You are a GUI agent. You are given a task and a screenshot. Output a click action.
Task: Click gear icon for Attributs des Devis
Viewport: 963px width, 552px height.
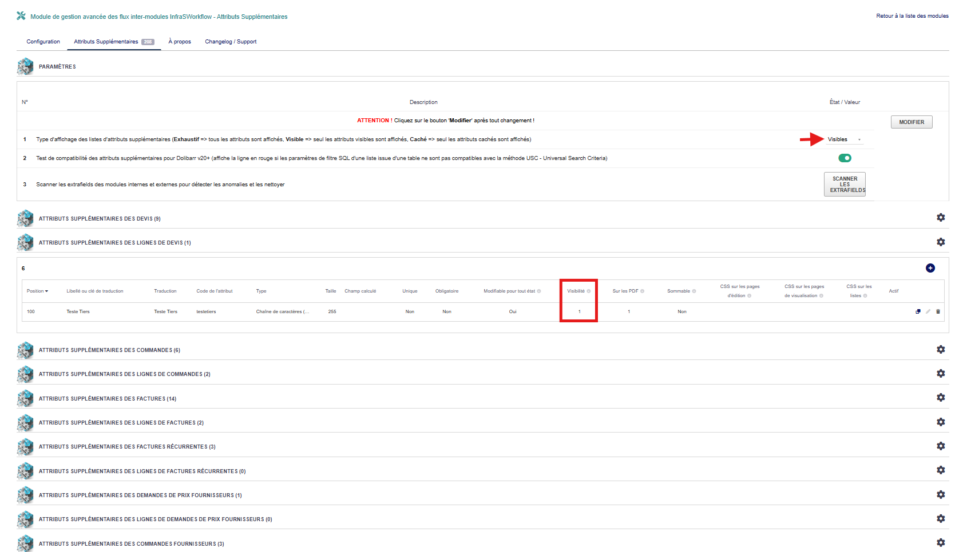click(x=940, y=218)
